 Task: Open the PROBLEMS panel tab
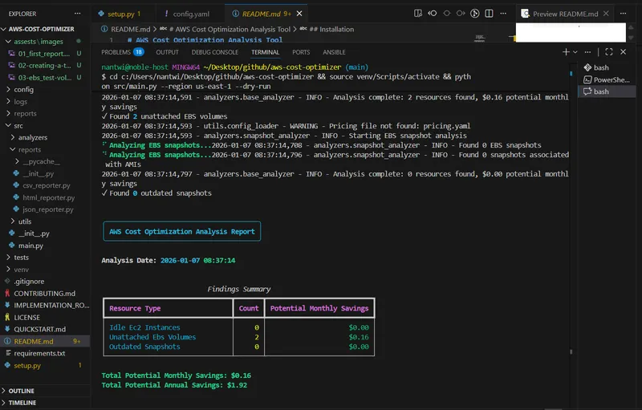pyautogui.click(x=123, y=52)
